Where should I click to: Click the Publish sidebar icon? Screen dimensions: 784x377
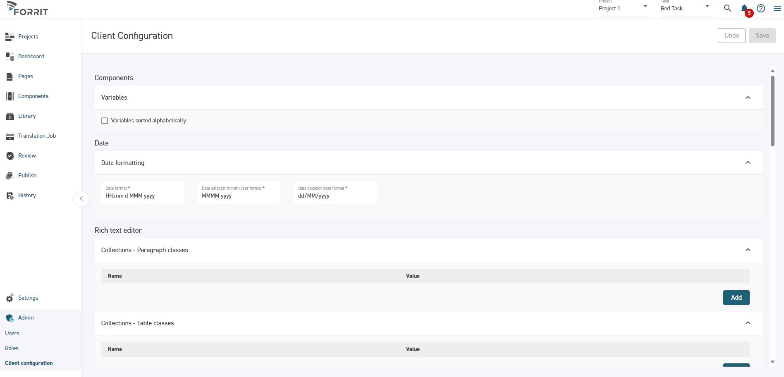click(x=10, y=176)
